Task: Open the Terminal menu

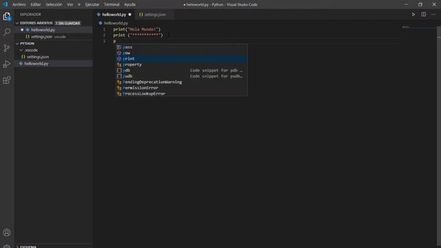Action: (112, 5)
